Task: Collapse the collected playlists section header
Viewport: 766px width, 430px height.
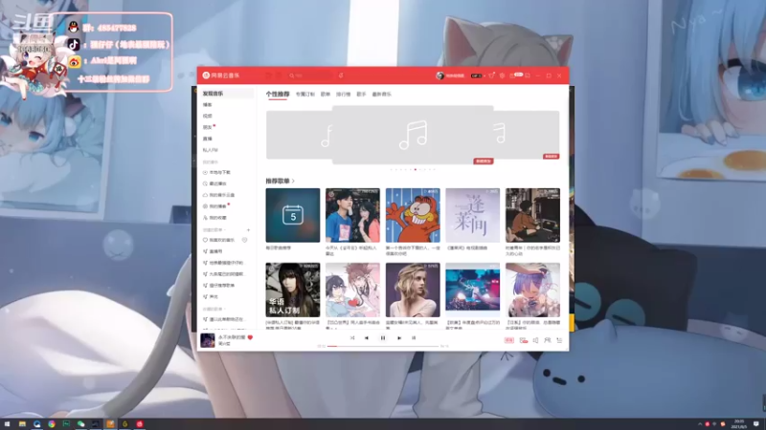Action: [214, 309]
